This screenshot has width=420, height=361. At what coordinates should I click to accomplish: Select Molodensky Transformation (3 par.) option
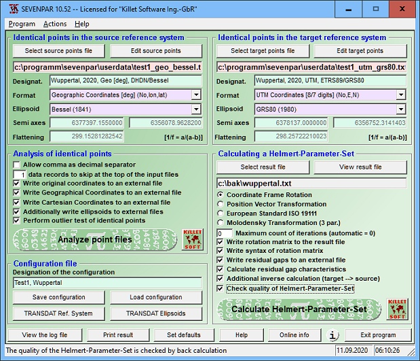tap(221, 223)
